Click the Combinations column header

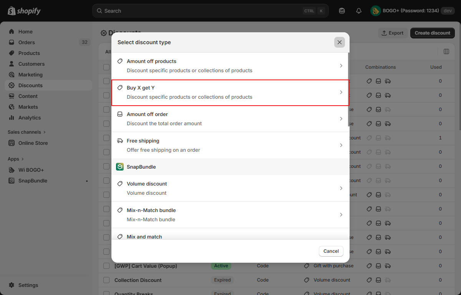(x=380, y=67)
